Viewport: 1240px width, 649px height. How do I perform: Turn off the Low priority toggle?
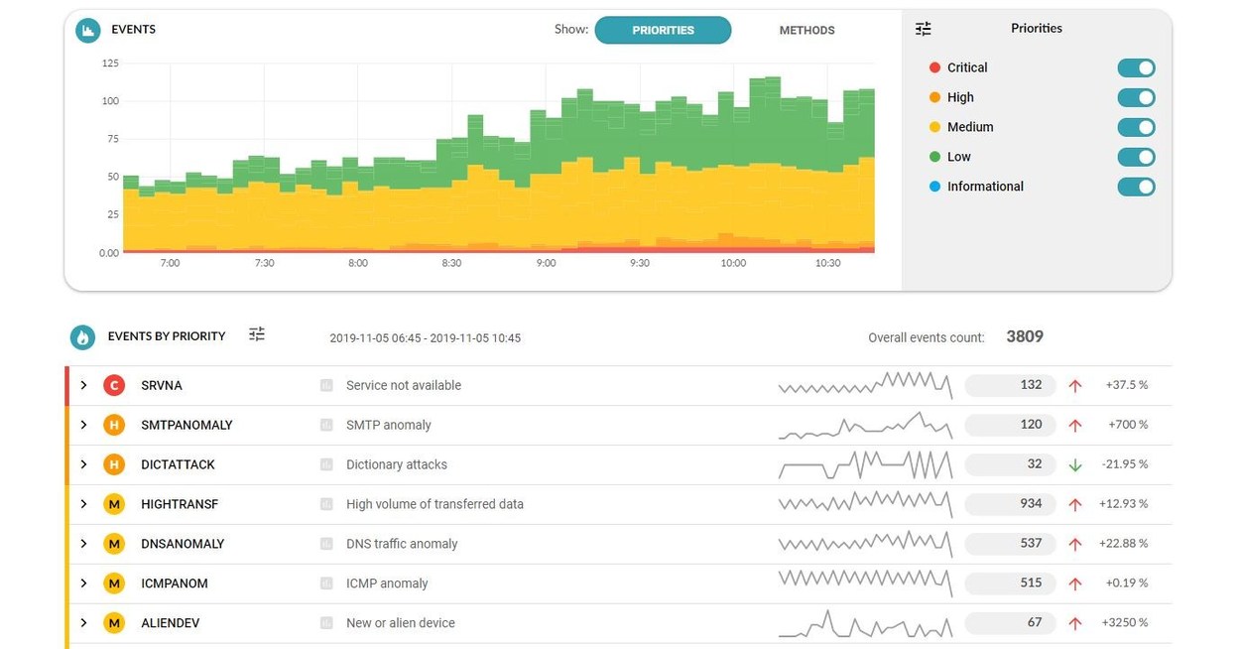tap(1136, 157)
